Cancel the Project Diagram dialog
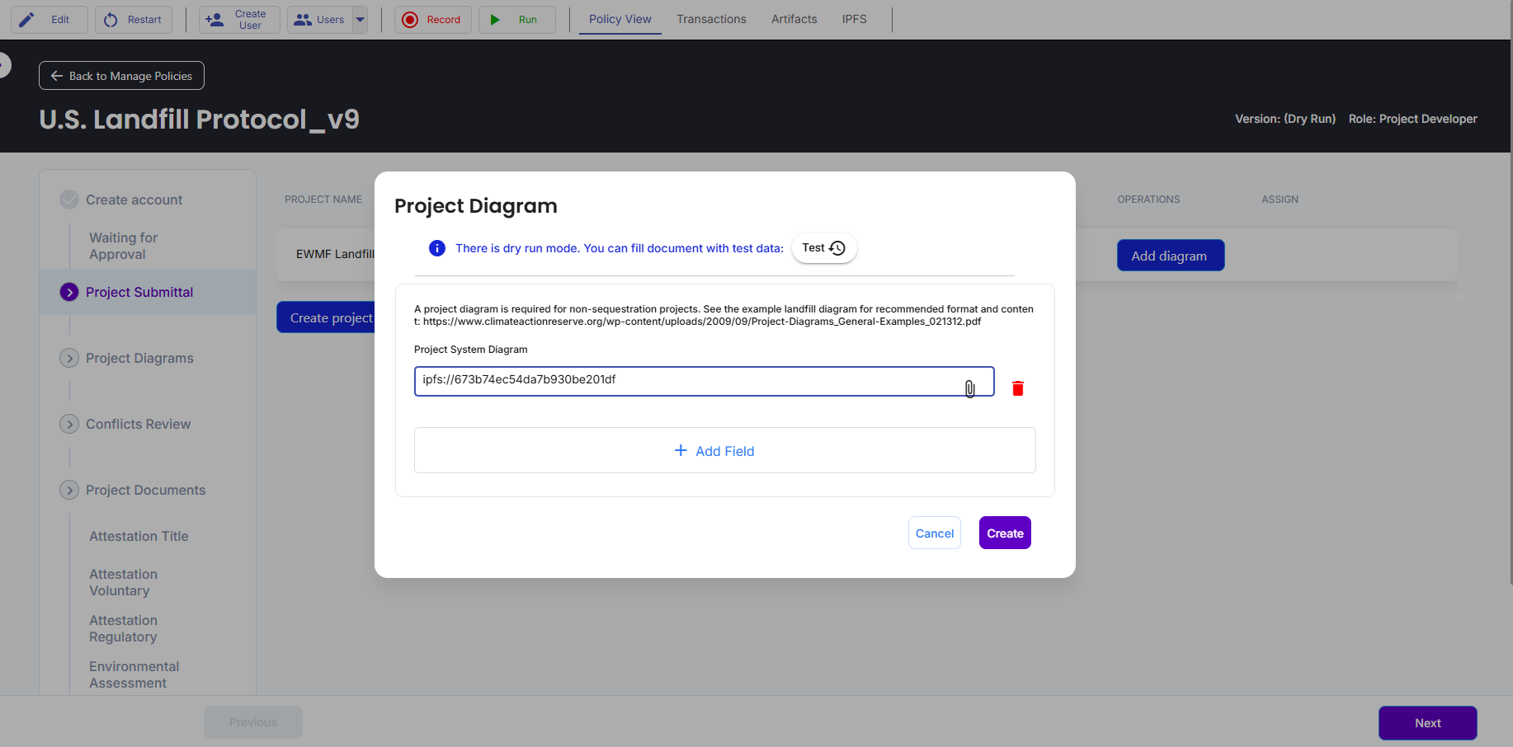1513x747 pixels. pos(935,533)
